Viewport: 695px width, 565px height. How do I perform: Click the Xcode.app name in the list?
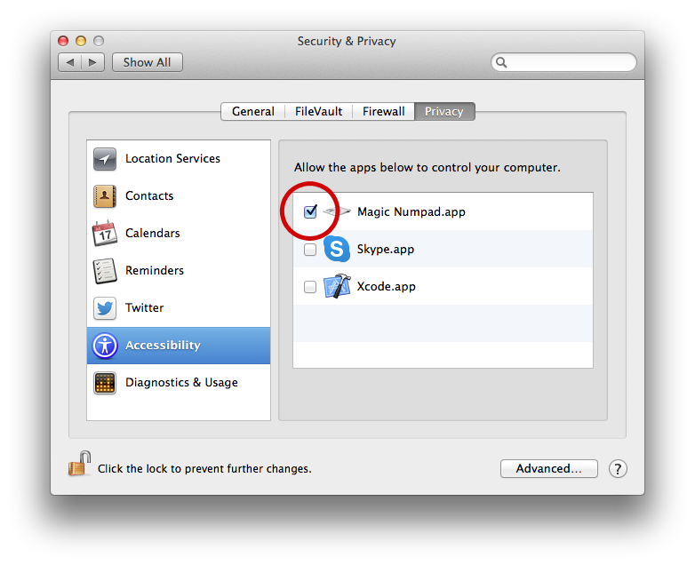click(x=387, y=286)
